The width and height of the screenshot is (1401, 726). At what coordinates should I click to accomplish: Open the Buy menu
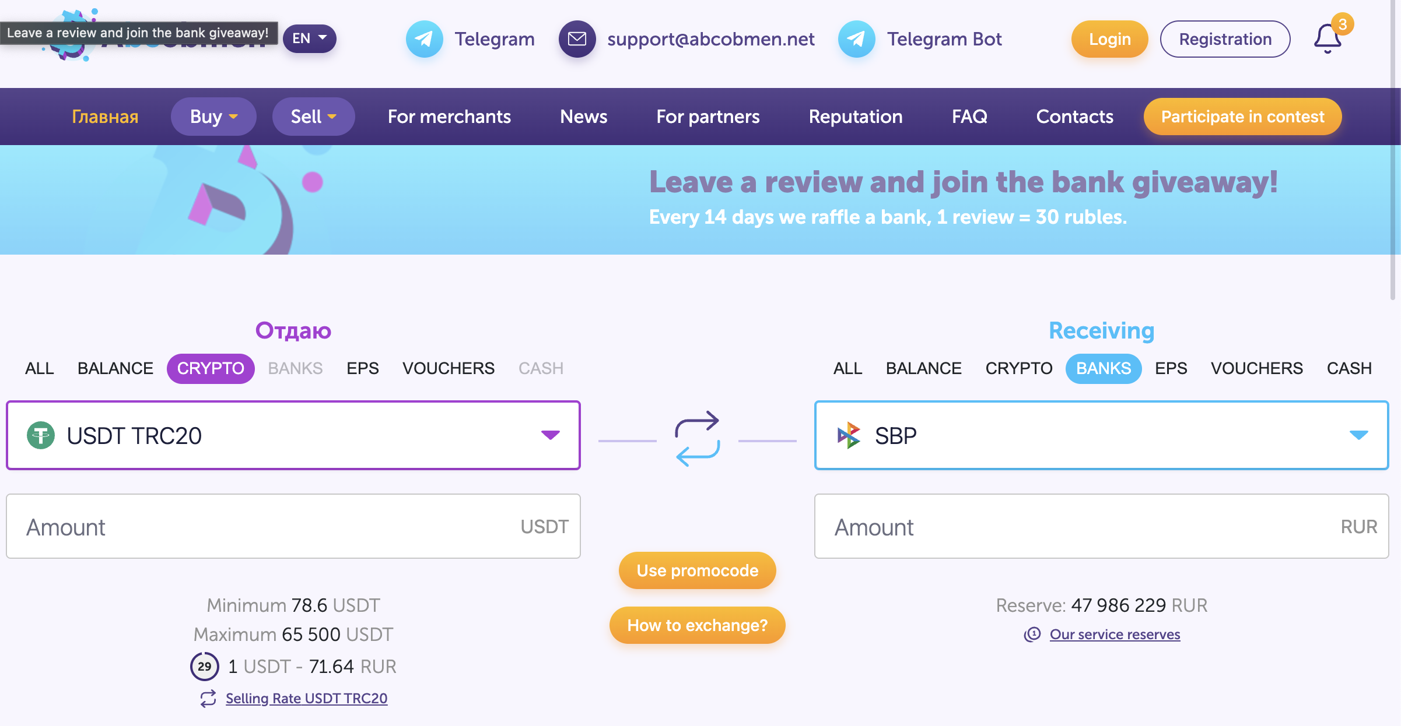(213, 117)
